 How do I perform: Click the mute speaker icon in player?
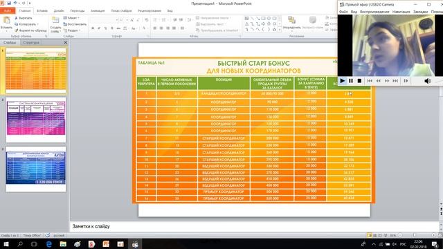(428, 81)
